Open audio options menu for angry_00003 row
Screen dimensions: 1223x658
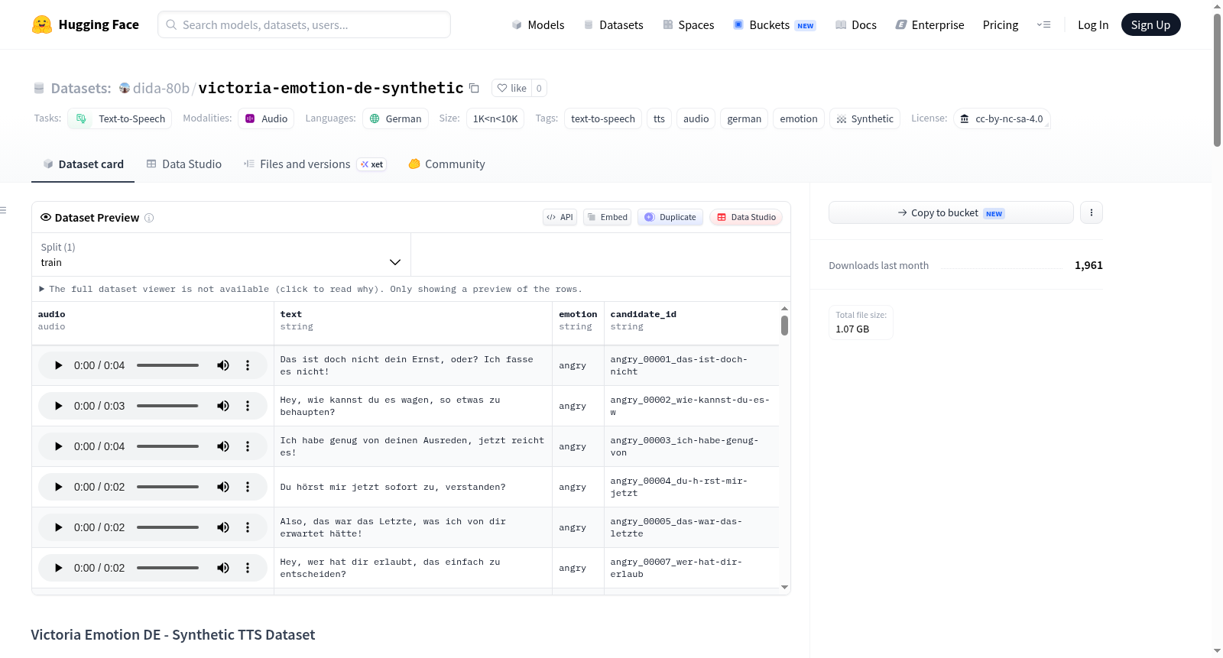pos(248,446)
